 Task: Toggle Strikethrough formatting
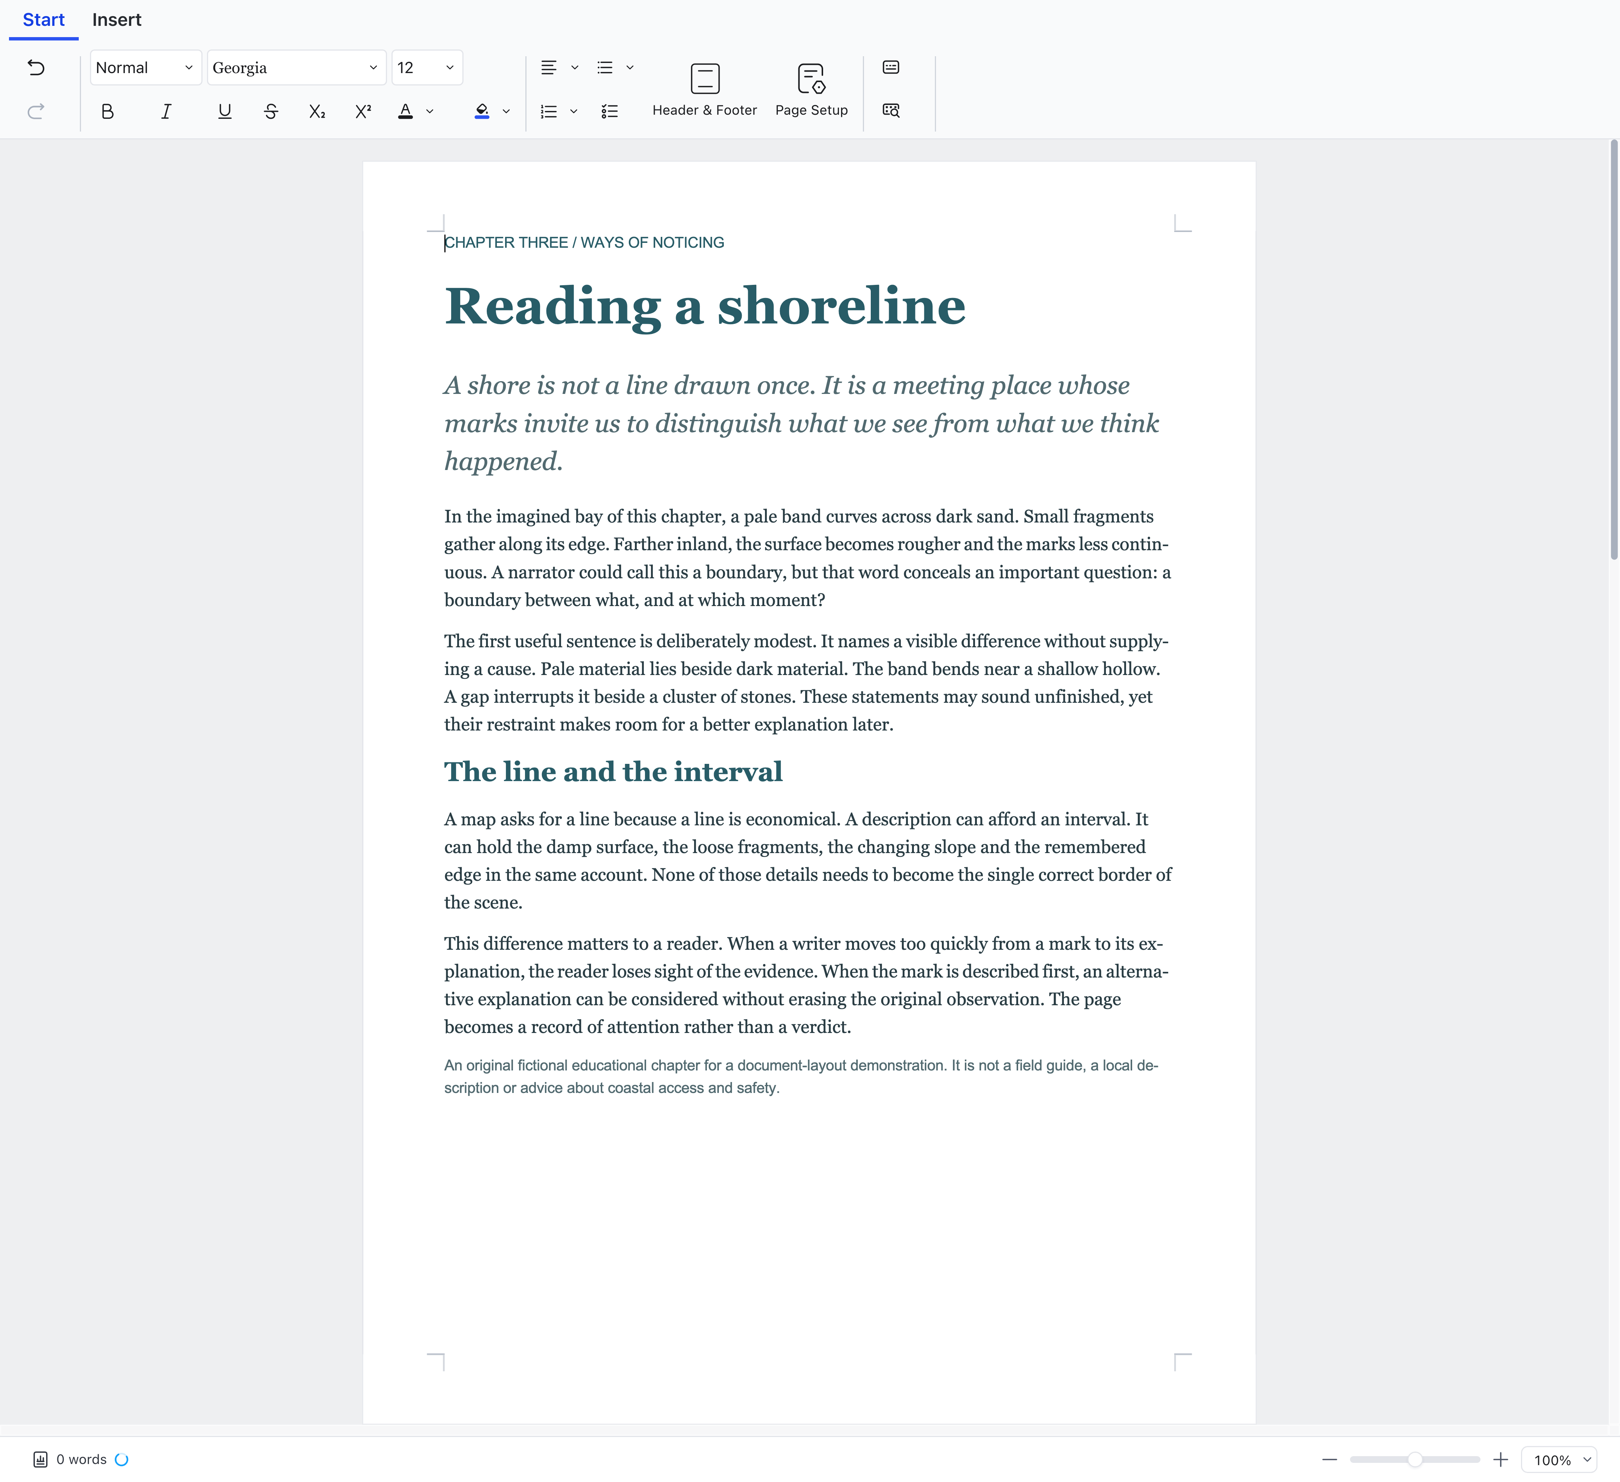(271, 112)
